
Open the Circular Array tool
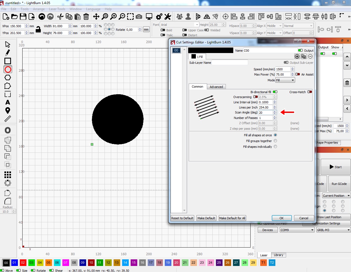[8, 183]
